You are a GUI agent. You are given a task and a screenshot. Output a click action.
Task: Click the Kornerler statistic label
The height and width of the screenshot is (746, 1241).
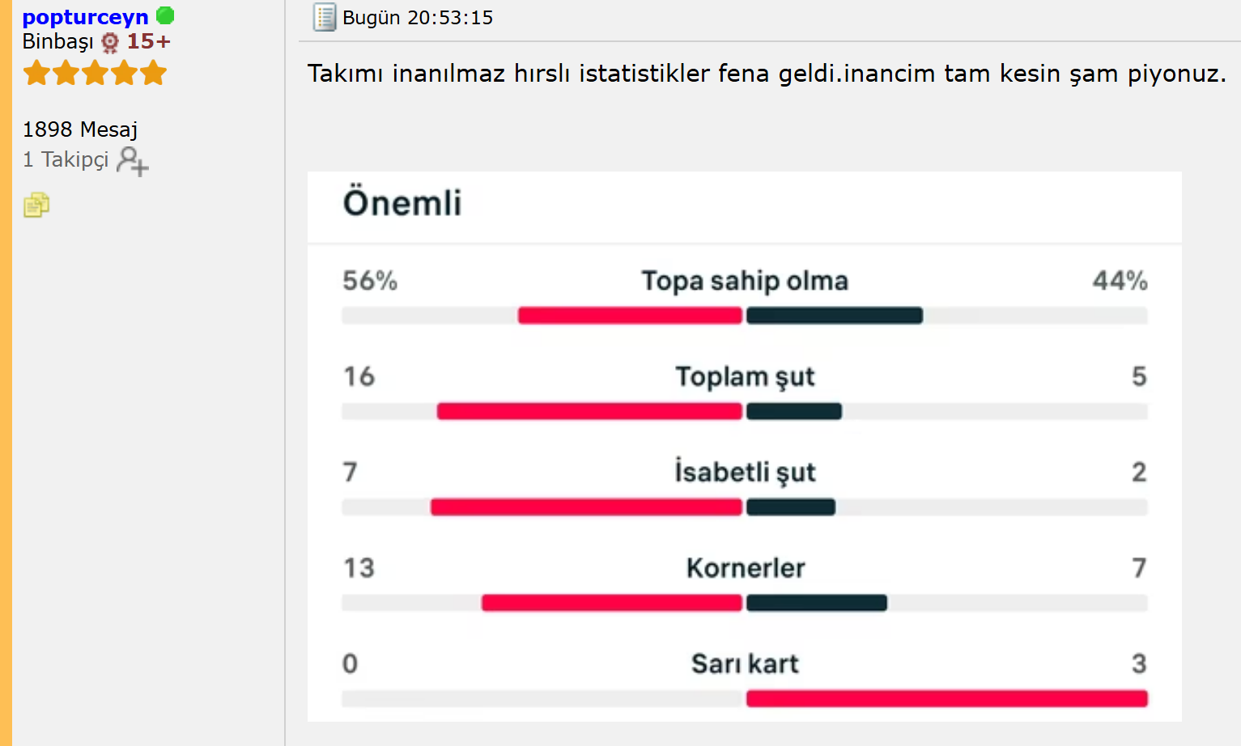point(746,568)
